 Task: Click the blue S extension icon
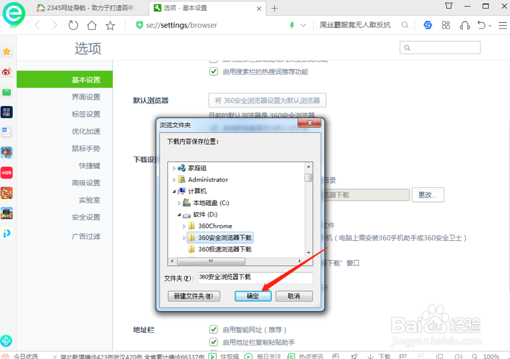428,25
